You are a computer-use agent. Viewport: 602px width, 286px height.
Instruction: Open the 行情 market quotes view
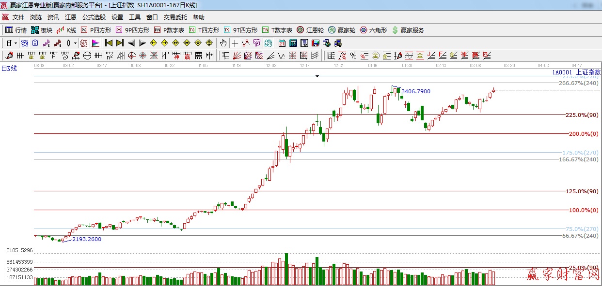(x=16, y=30)
